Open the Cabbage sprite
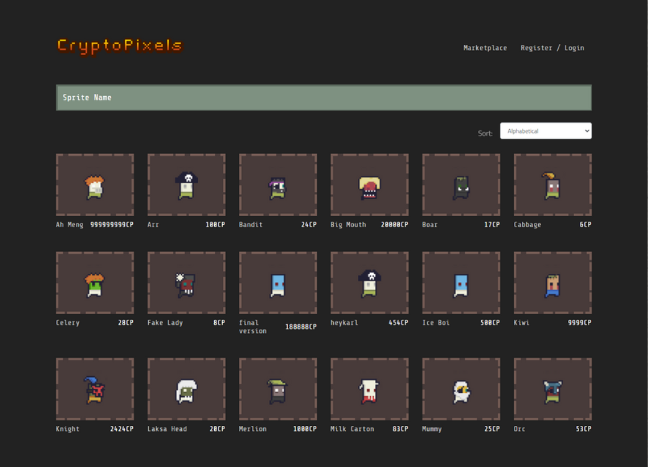Screen dimensions: 648x467 pos(552,185)
